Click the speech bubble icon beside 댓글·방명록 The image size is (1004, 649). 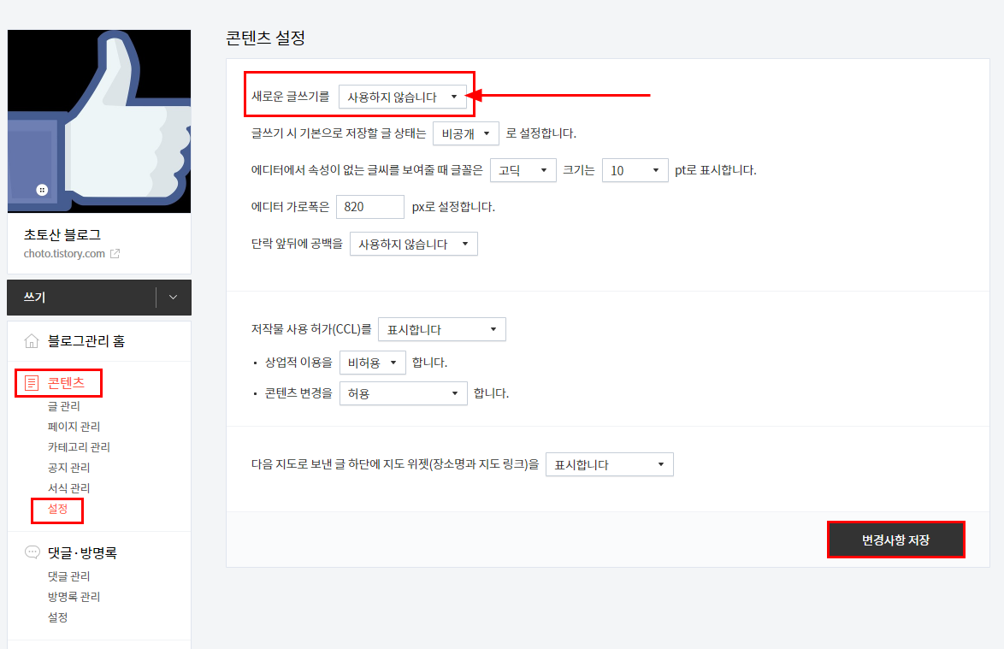point(32,552)
